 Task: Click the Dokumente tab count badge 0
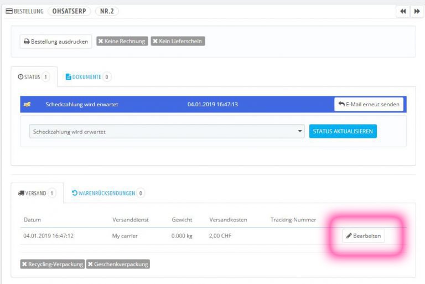tap(107, 77)
